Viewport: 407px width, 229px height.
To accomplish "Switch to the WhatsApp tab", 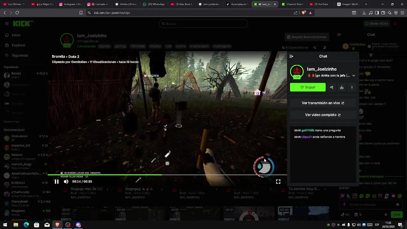I will tap(154, 4).
